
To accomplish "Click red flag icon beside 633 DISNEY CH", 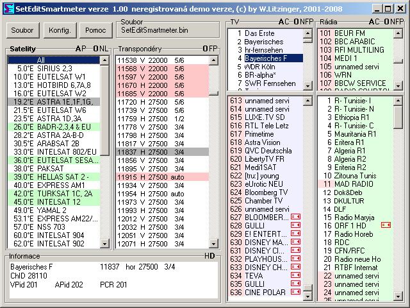I will click(296, 267).
